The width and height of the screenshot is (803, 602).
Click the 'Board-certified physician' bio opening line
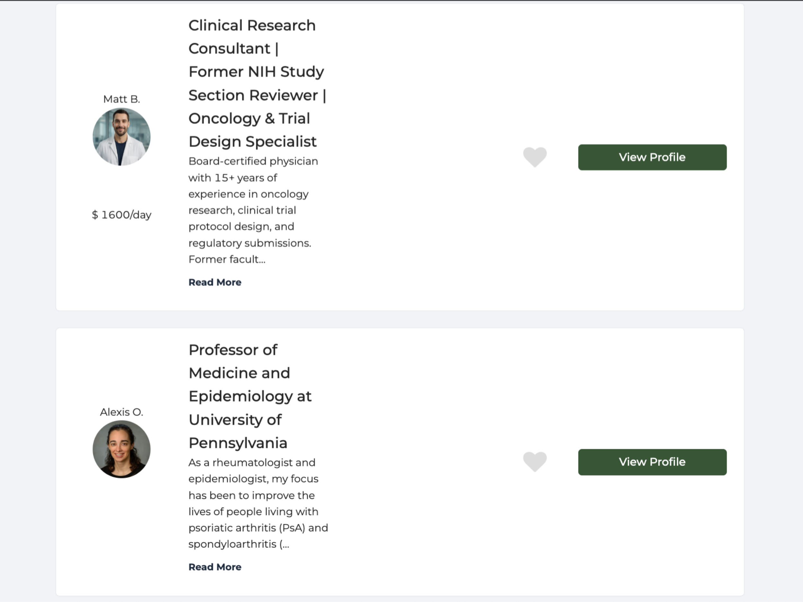tap(253, 161)
